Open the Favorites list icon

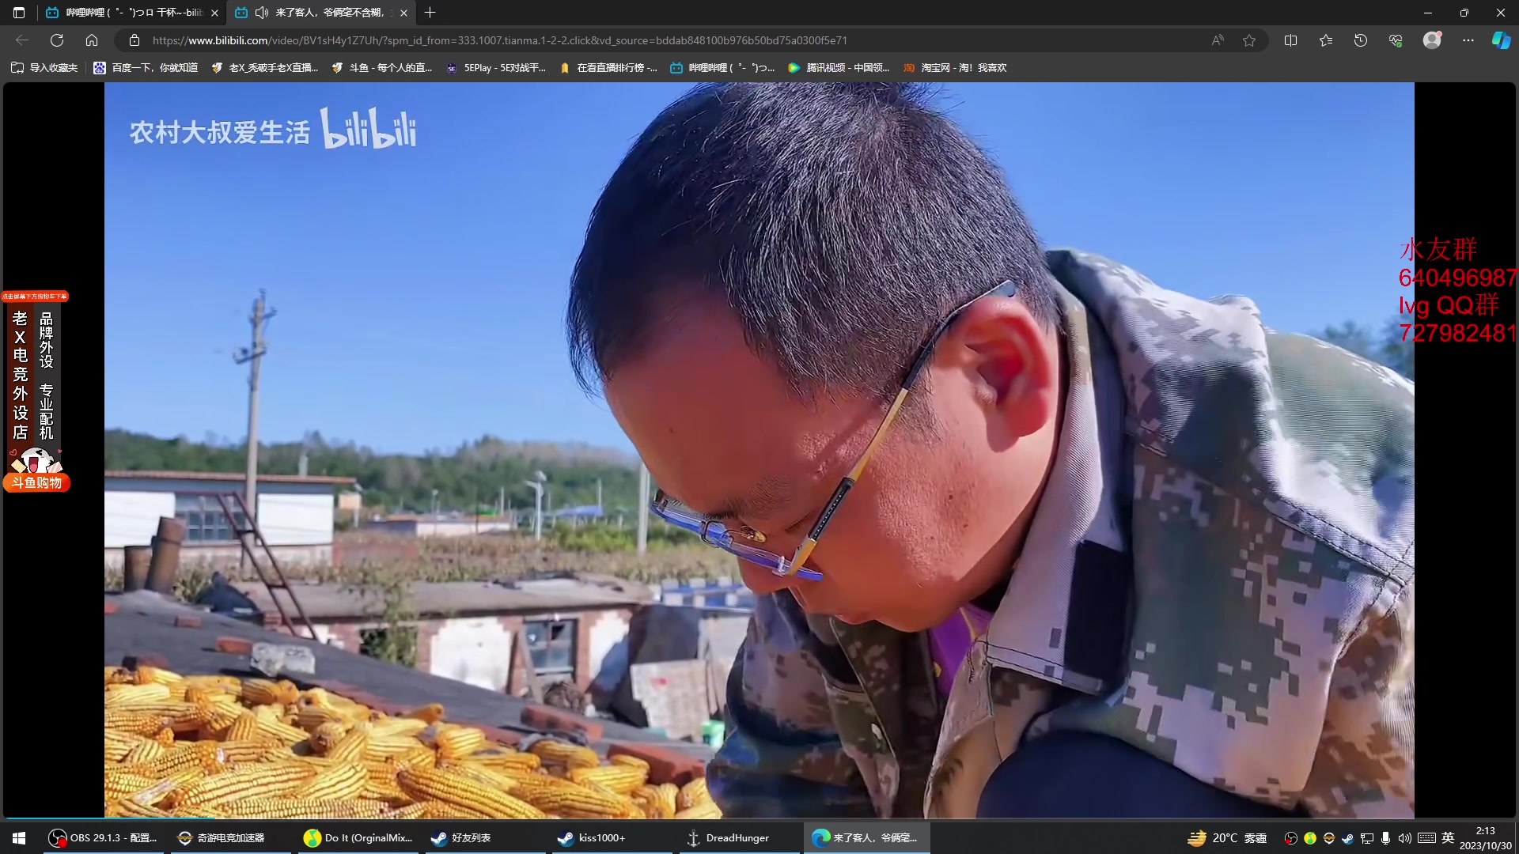pos(1326,40)
